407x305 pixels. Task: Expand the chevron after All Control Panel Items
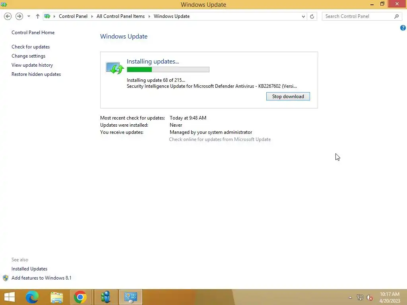tap(149, 16)
